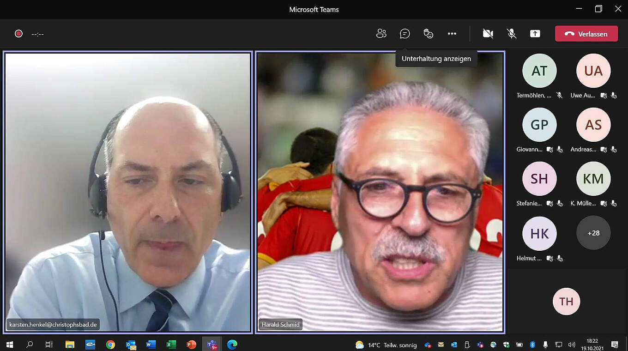This screenshot has width=628, height=351.
Task: Open the more actions ellipsis menu
Action: [452, 34]
